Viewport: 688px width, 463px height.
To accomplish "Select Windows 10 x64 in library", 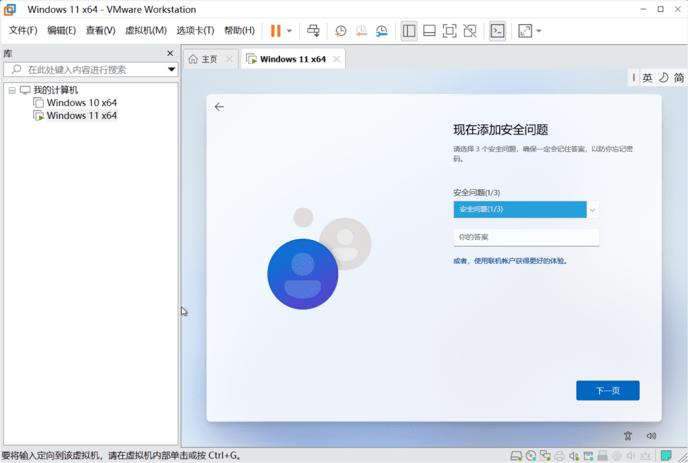I will coord(81,103).
